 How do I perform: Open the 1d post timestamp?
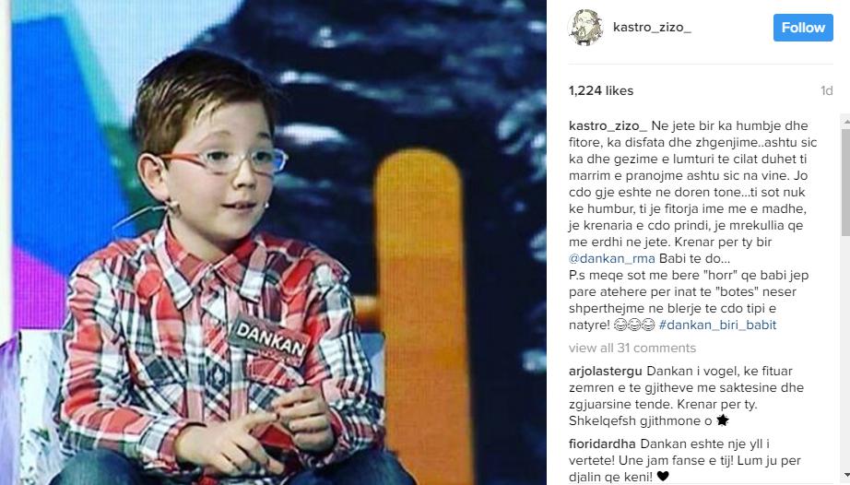(x=826, y=90)
